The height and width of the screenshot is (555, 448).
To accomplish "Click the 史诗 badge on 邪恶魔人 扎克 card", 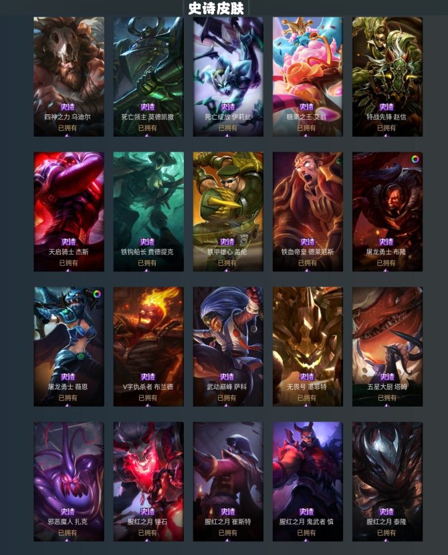I will [68, 512].
